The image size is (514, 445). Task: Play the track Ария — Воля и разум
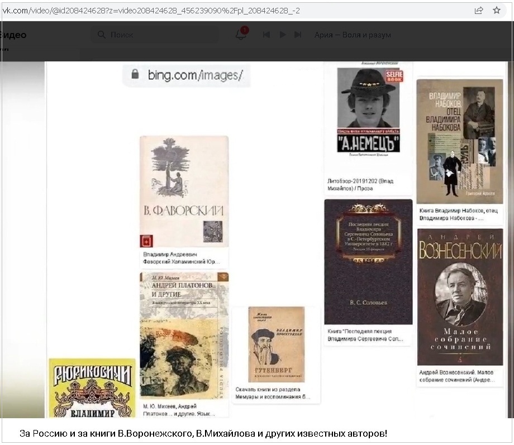click(283, 35)
